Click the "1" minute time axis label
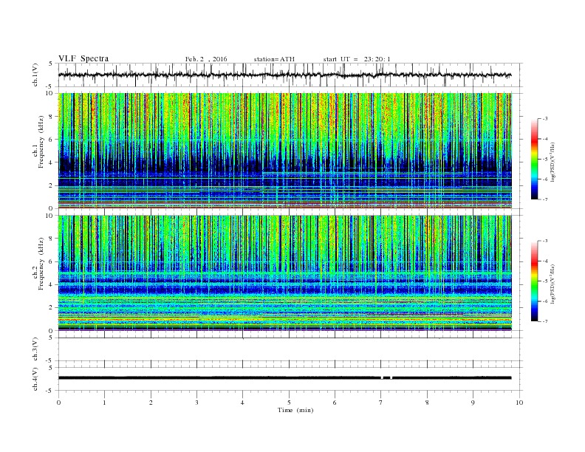The width and height of the screenshot is (585, 452). click(x=105, y=403)
